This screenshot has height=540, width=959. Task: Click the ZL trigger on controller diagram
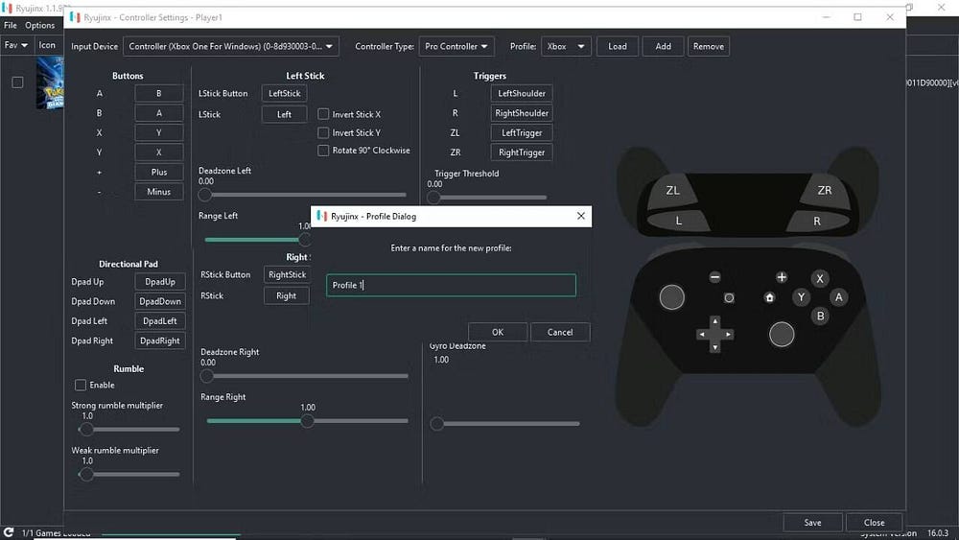(x=673, y=190)
